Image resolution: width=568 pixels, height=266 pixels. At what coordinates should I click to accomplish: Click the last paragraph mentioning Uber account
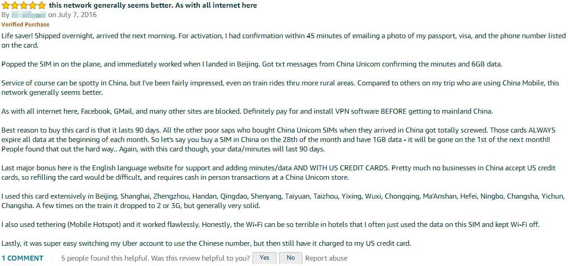click(x=206, y=244)
